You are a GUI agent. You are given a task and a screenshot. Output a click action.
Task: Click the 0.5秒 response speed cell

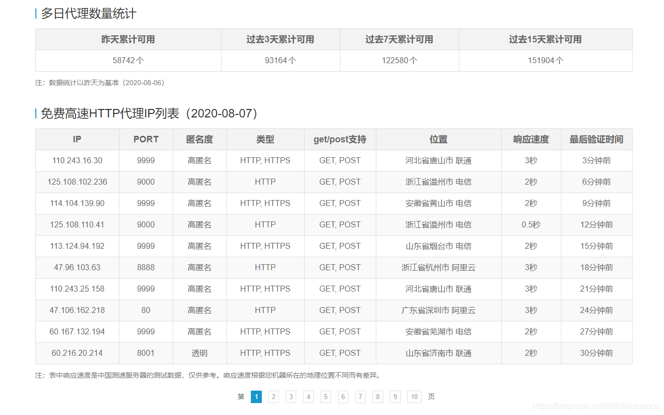click(x=531, y=225)
